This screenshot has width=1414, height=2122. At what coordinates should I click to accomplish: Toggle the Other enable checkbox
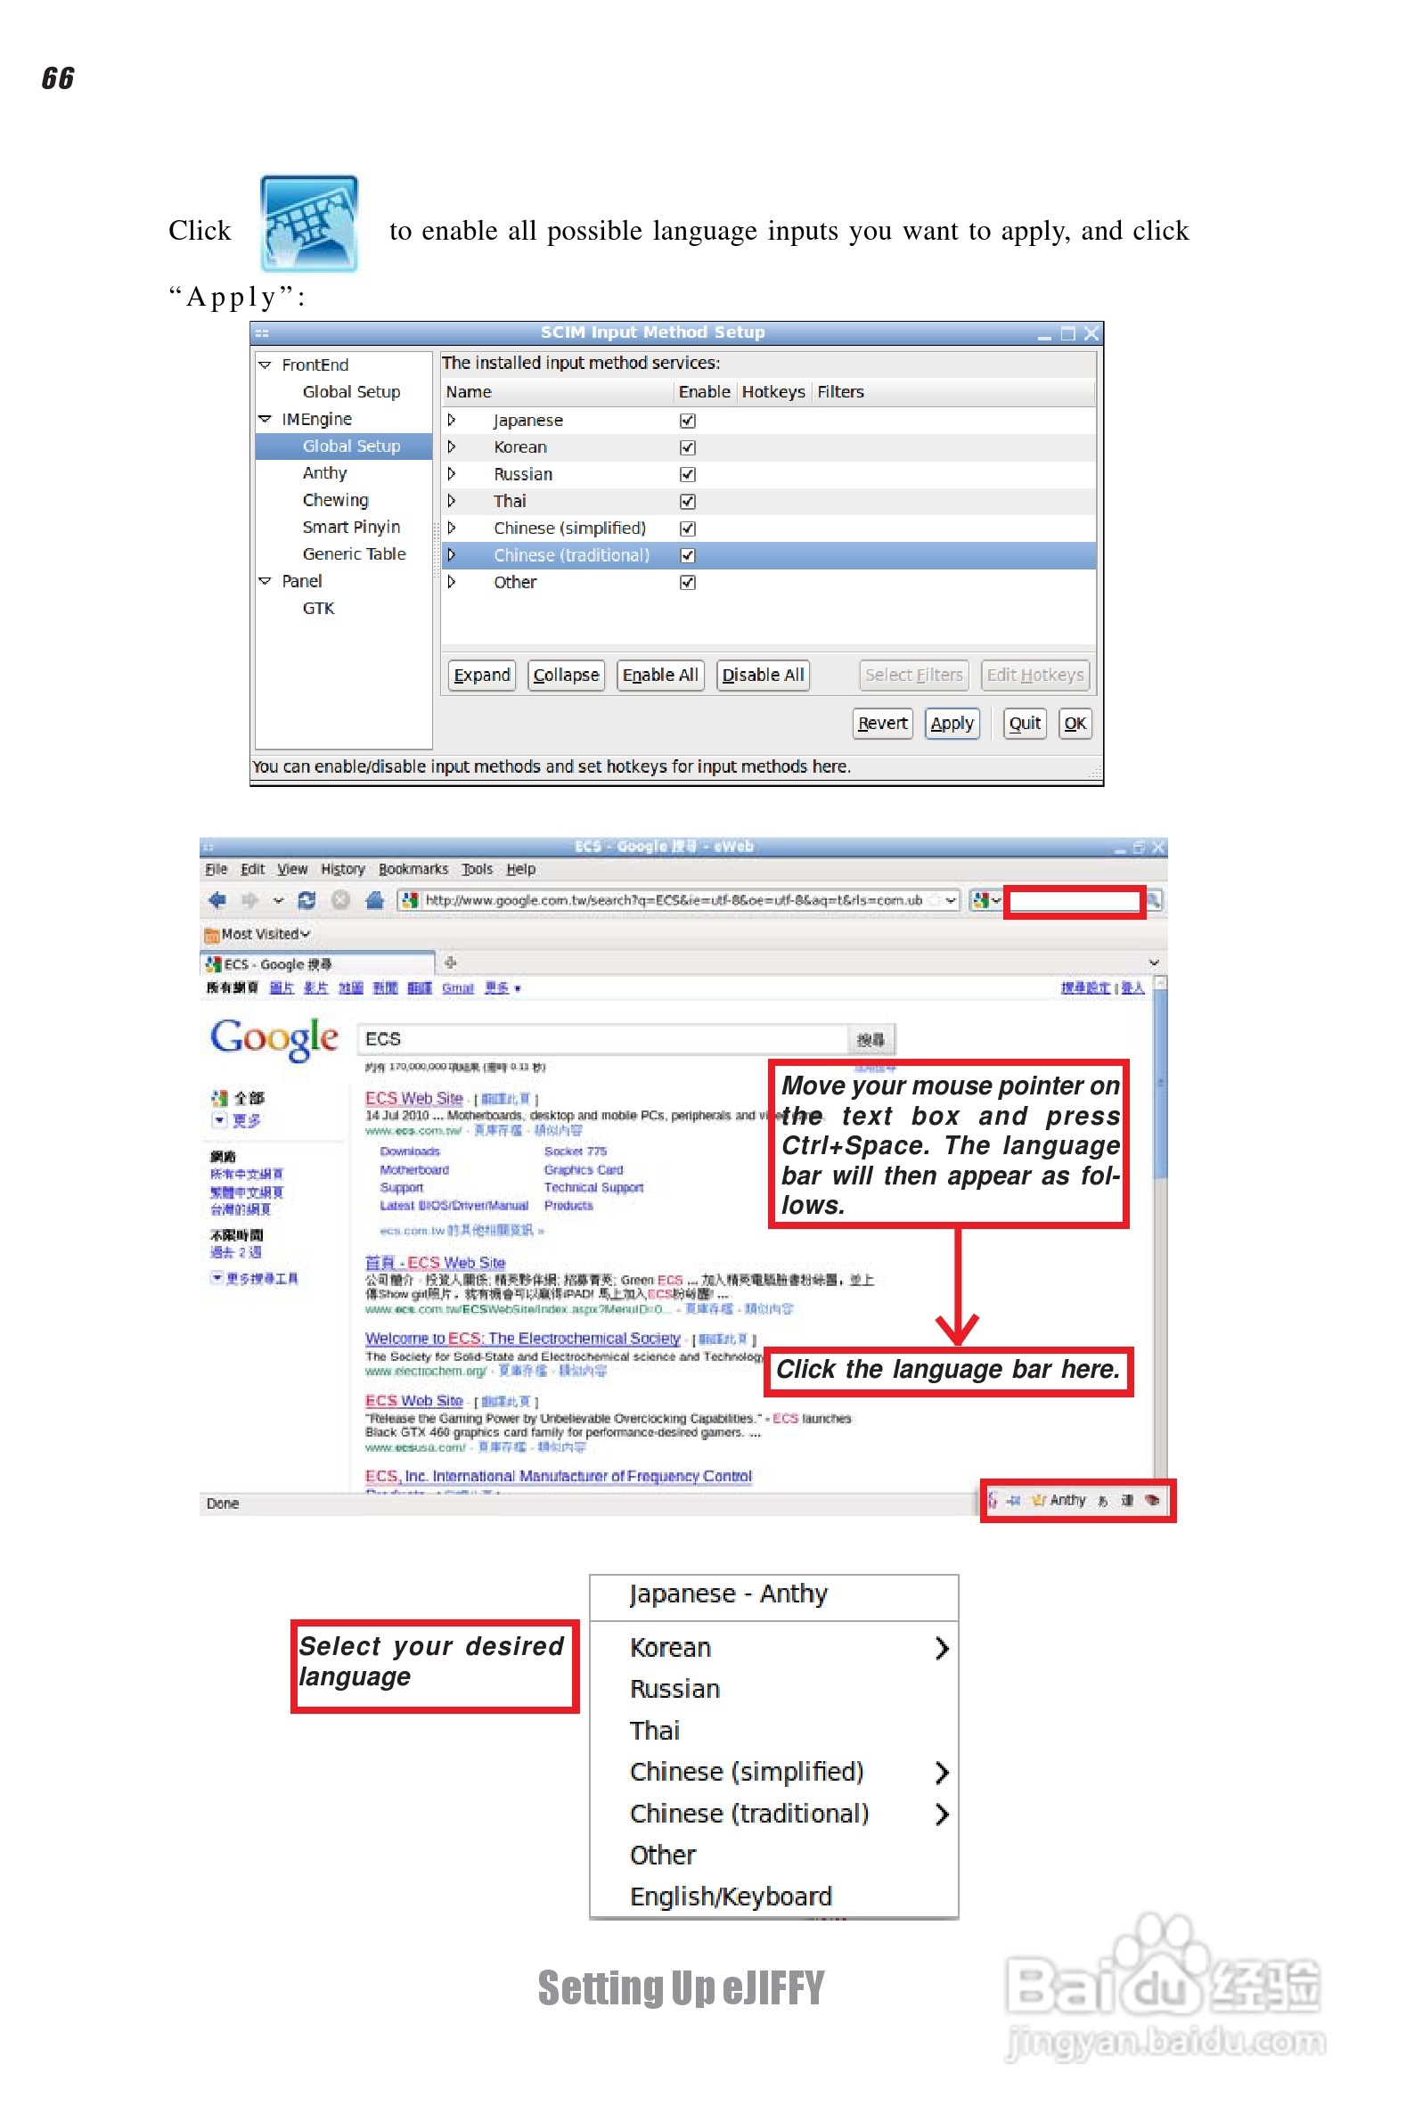687,583
